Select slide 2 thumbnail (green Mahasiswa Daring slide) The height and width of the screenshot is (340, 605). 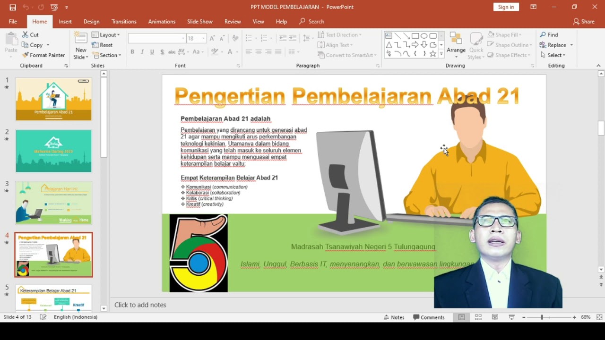(54, 151)
